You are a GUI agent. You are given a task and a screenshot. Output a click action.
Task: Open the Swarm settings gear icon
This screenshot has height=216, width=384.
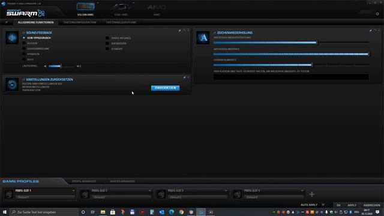377,14
